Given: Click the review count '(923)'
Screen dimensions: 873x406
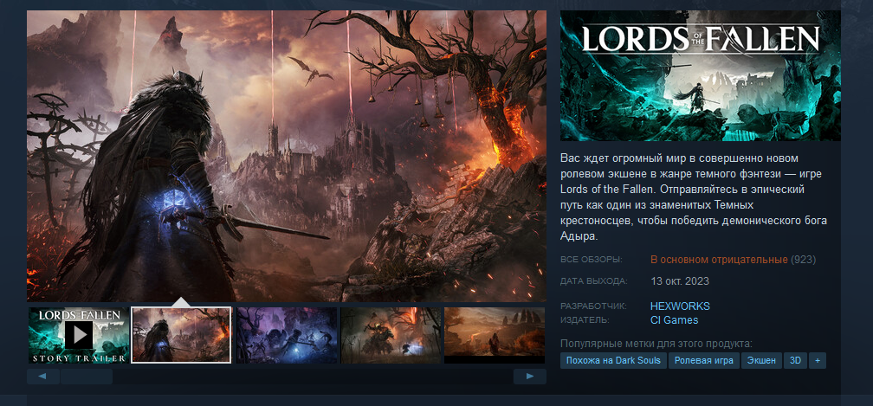Looking at the screenshot, I should pyautogui.click(x=804, y=260).
